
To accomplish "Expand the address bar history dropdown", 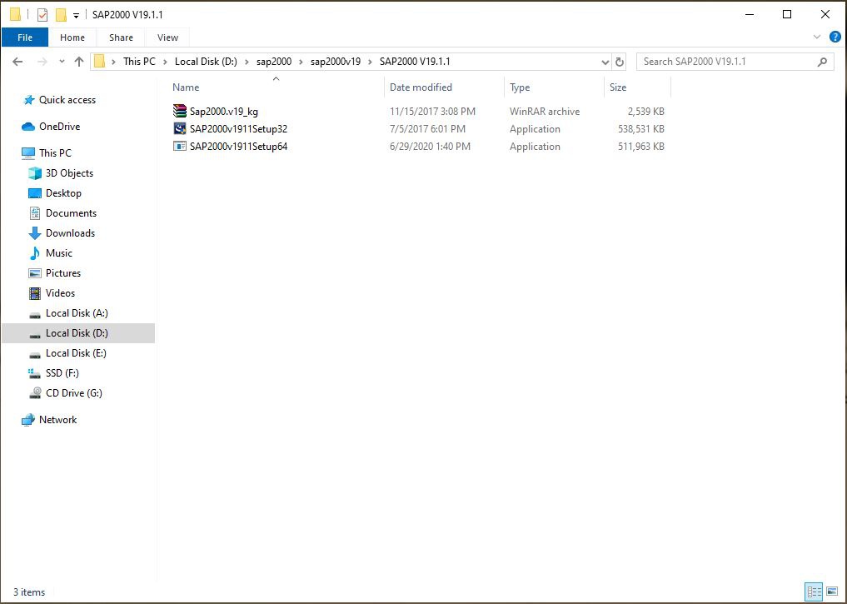I will coord(605,62).
